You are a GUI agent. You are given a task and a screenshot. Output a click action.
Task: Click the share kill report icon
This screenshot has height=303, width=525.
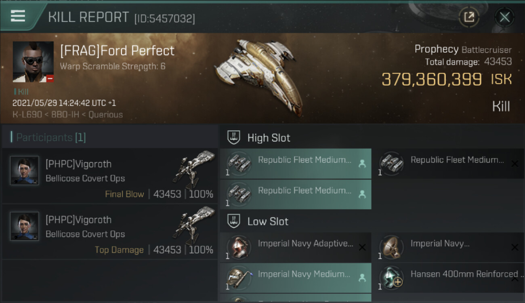[x=469, y=17]
